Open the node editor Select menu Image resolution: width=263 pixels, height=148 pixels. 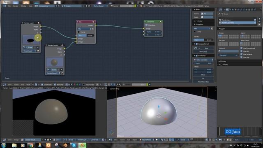(x=16, y=85)
